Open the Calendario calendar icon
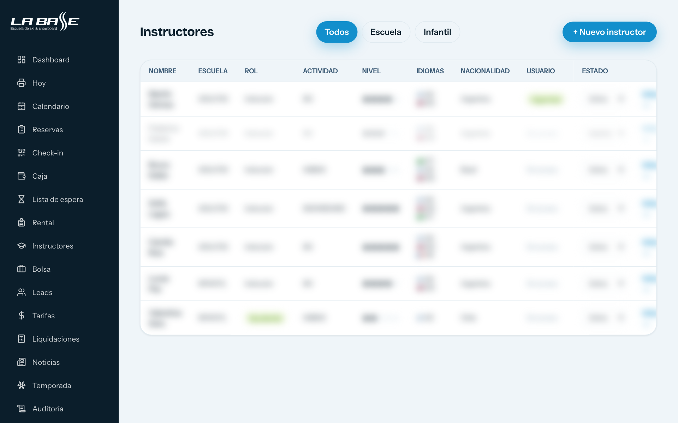This screenshot has height=423, width=678. pyautogui.click(x=22, y=106)
